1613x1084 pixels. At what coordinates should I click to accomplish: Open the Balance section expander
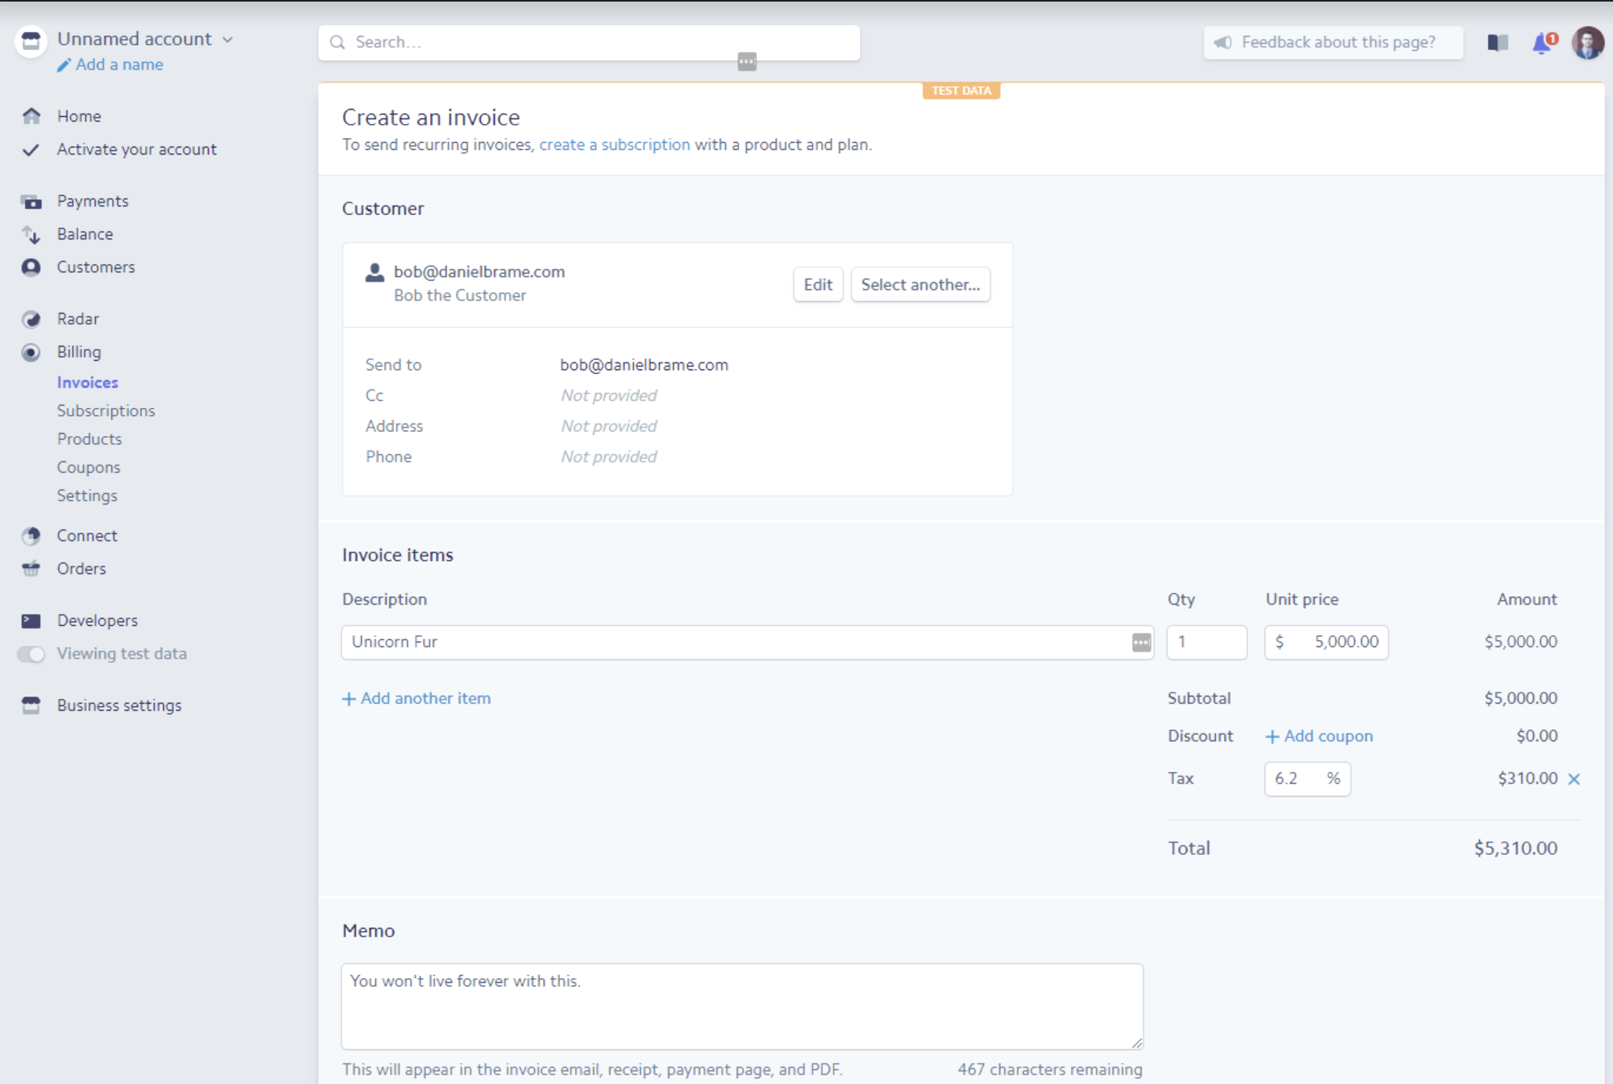85,234
